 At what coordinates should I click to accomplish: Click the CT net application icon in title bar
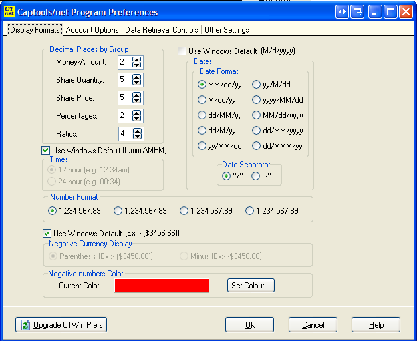point(9,11)
